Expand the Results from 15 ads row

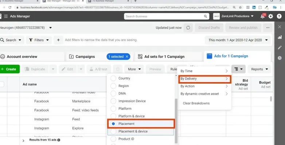tap(23, 141)
